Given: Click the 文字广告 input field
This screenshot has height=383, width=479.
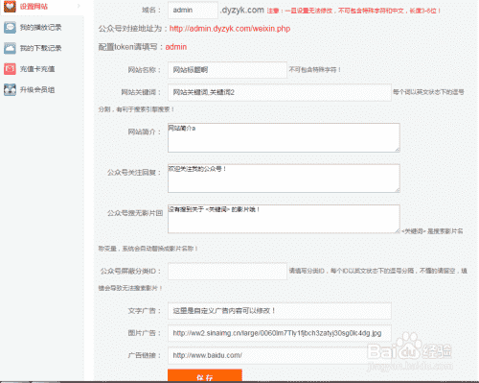Looking at the screenshot, I should click(x=280, y=311).
